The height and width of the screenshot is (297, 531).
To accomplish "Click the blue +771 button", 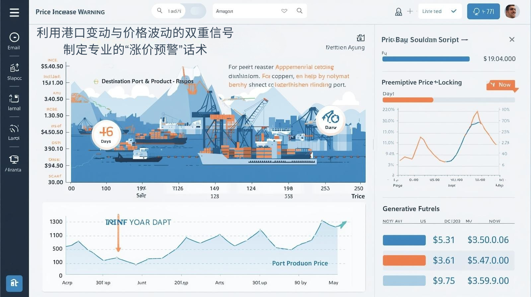I will click(x=483, y=11).
